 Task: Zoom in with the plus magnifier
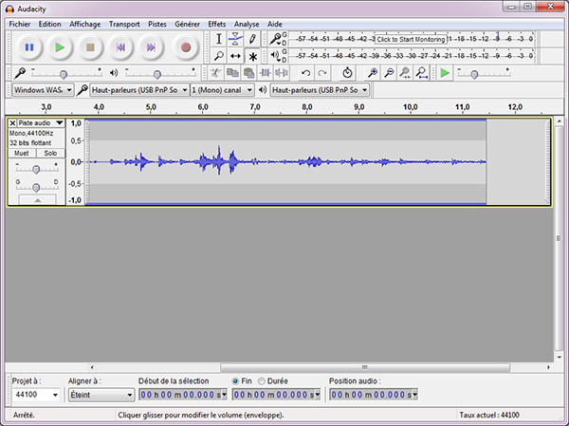[x=373, y=73]
